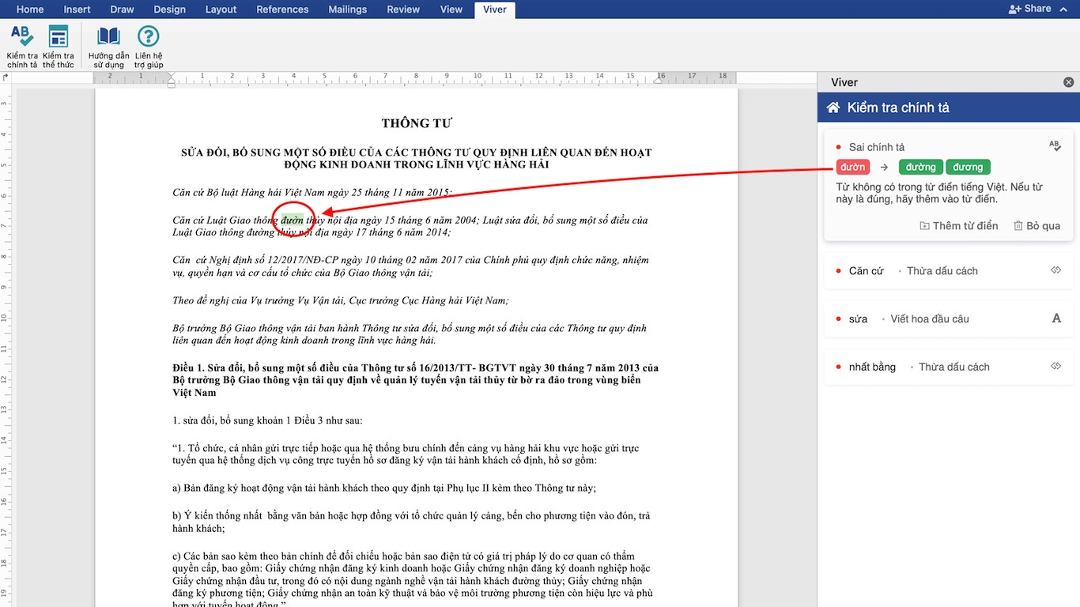
Task: Expand the 'sửa' Viết hoa đầu câu card
Action: tap(948, 319)
